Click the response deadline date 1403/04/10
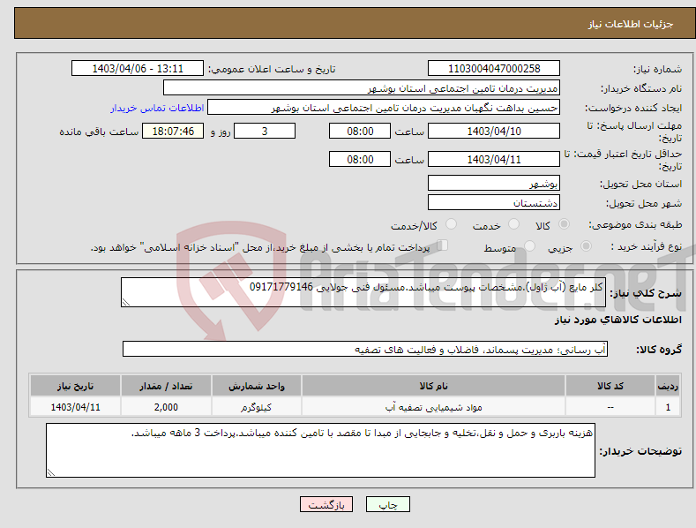 pyautogui.click(x=494, y=131)
